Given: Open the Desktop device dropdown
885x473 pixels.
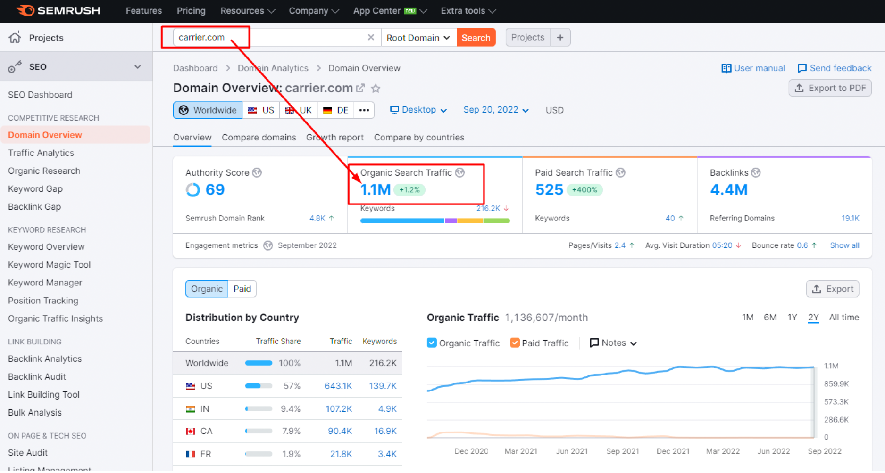Looking at the screenshot, I should coord(418,110).
